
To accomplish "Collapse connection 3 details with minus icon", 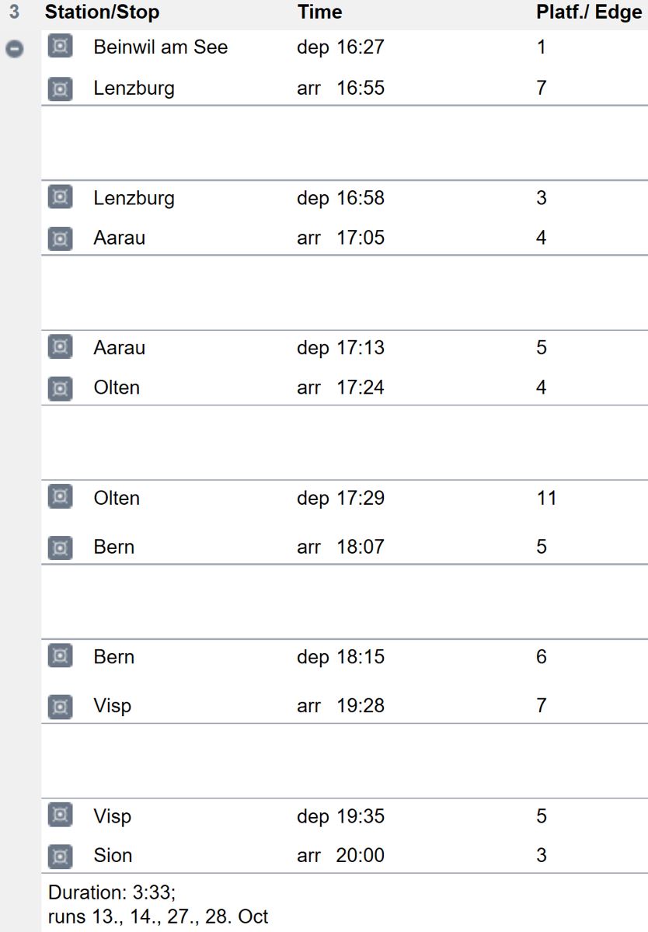I will point(14,48).
